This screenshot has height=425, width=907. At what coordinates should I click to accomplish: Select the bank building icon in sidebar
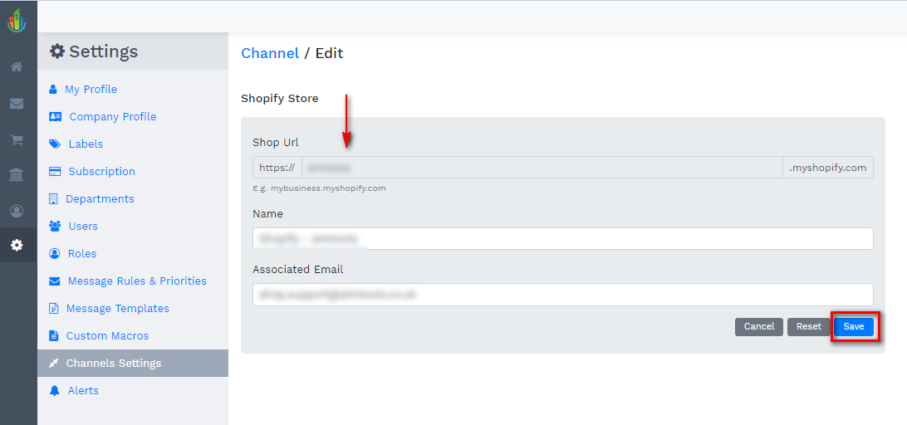(17, 174)
